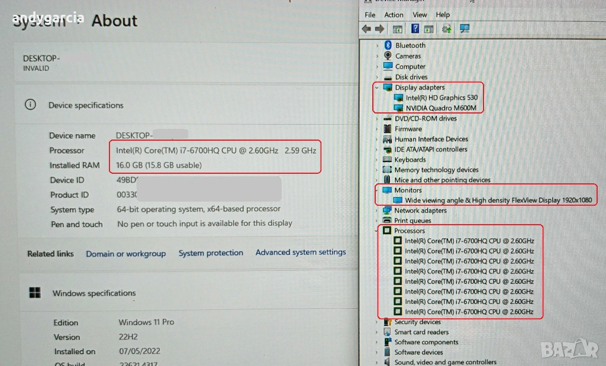Image resolution: width=606 pixels, height=366 pixels.
Task: Collapse the Display adapters category
Action: [x=377, y=88]
